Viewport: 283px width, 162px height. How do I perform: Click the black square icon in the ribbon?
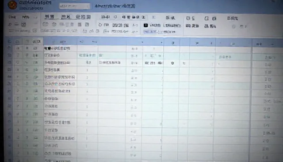(145, 26)
